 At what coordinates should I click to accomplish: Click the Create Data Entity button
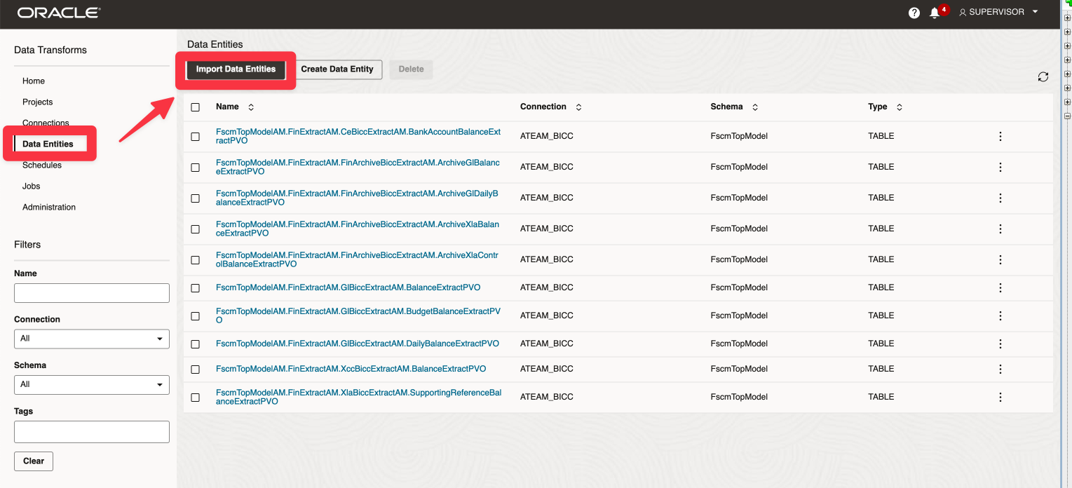coord(337,69)
